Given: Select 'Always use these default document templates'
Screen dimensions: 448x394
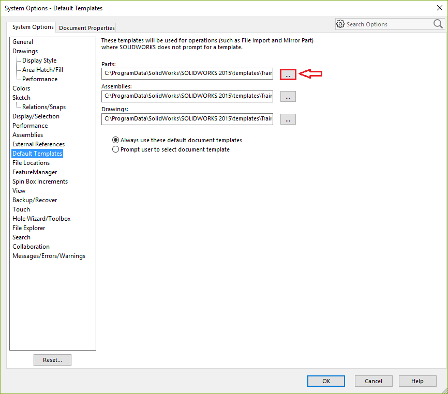Looking at the screenshot, I should (x=115, y=140).
